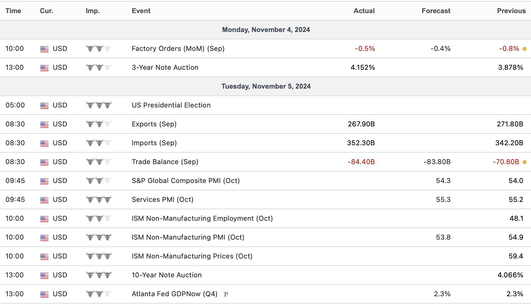Viewport: 531px width, 306px height.
Task: Click the US flag in the Factory Orders row
Action: click(x=44, y=49)
